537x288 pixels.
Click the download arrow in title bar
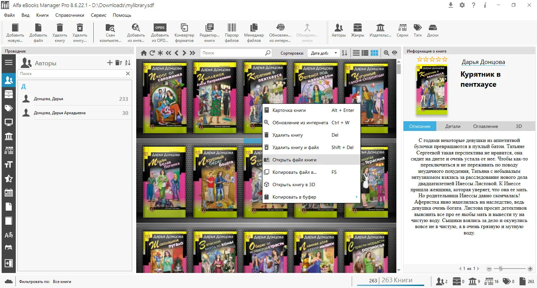pos(451,5)
